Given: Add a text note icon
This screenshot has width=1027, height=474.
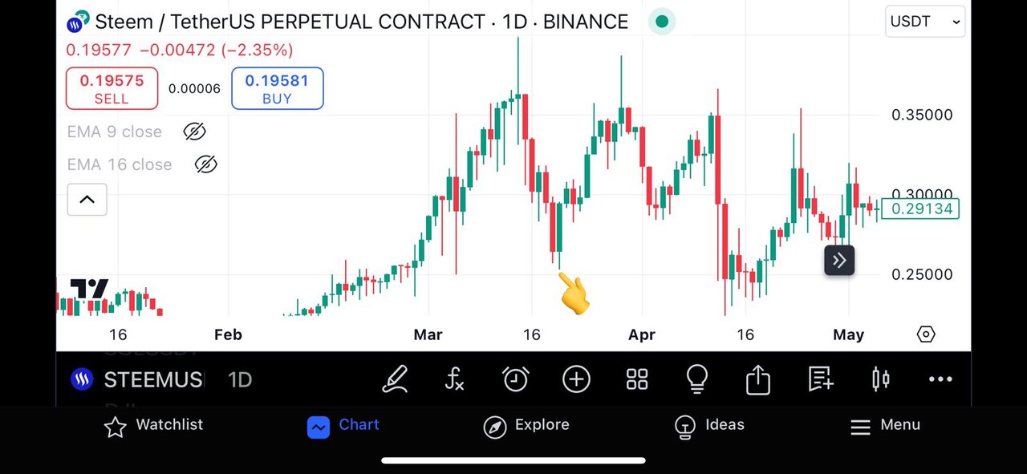Looking at the screenshot, I should click(820, 379).
